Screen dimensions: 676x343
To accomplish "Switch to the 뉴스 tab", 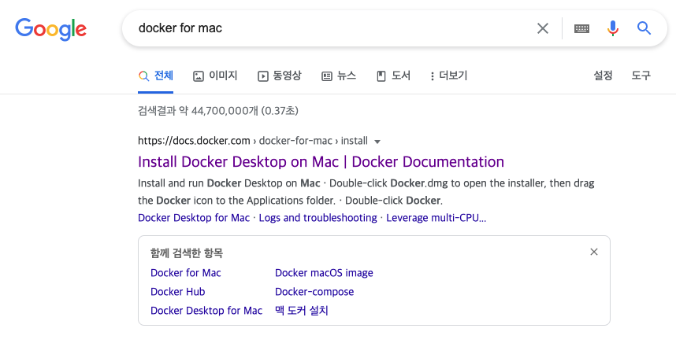I will pos(339,76).
